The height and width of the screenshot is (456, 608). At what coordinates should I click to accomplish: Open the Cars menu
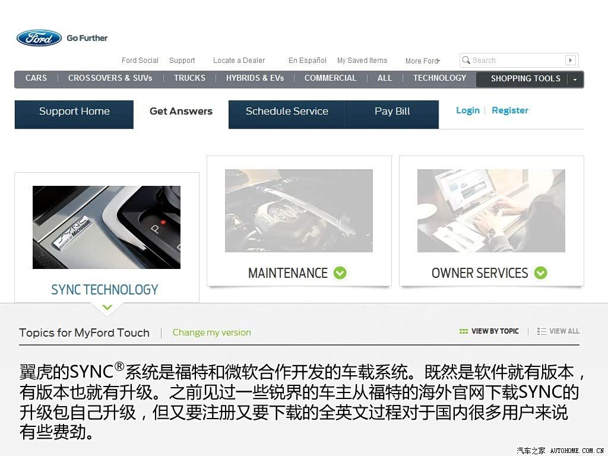[36, 78]
